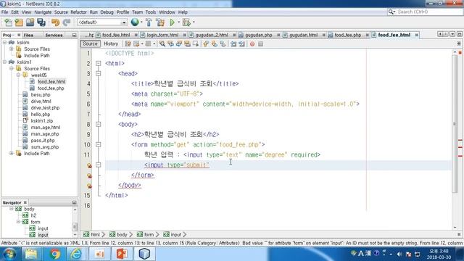Toggle Bookmark on current line

(223, 43)
